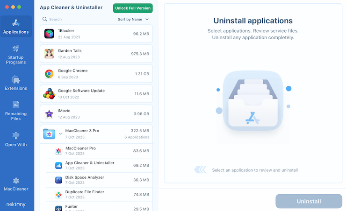Open Startup Programs rocket icon
Viewport: 346px width, 211px height.
(x=16, y=49)
